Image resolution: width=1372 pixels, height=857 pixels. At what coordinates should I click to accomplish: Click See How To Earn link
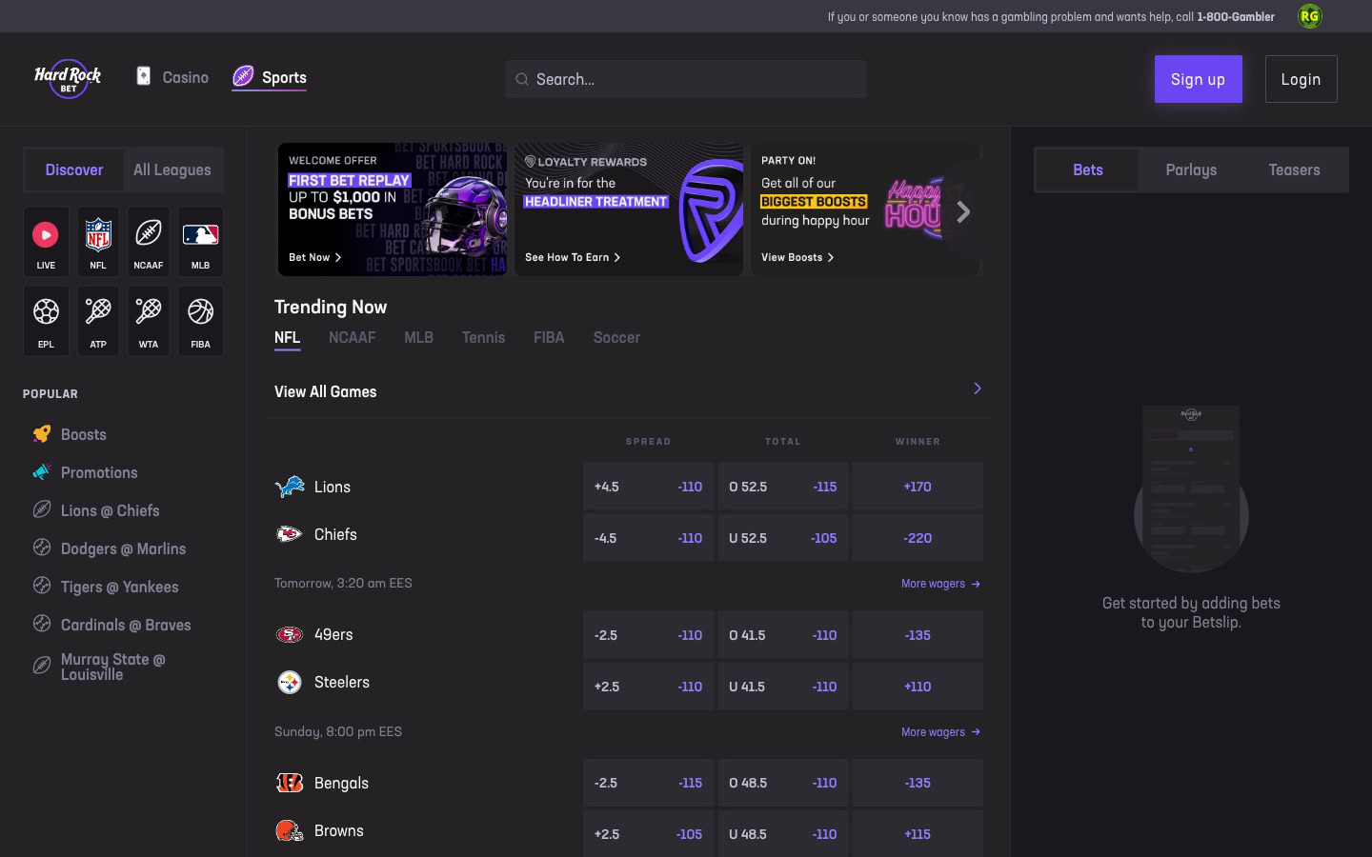[x=572, y=257]
